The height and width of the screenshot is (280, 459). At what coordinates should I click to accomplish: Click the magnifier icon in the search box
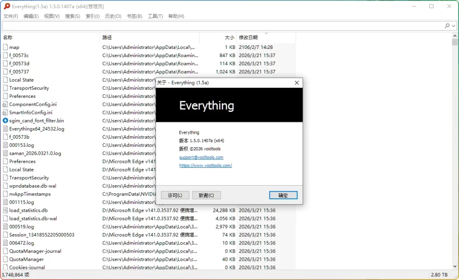pos(446,26)
